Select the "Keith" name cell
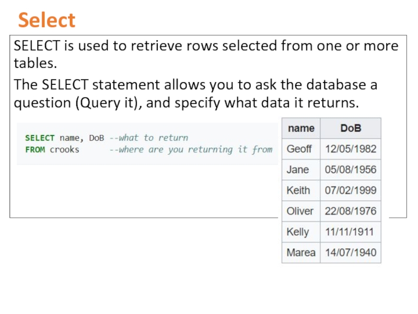 coord(298,190)
